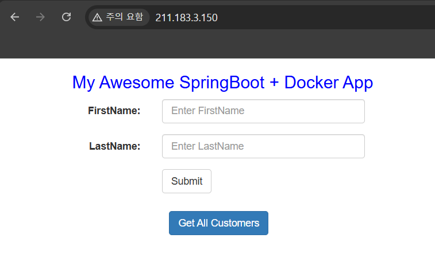Click the browser forward arrow
This screenshot has height=277, width=435.
pyautogui.click(x=40, y=17)
